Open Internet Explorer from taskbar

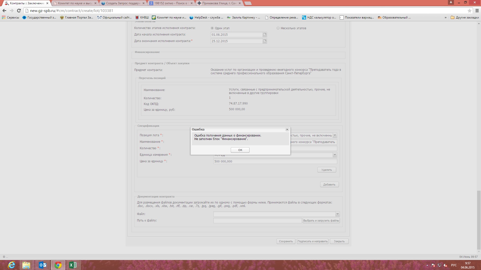coord(12,265)
